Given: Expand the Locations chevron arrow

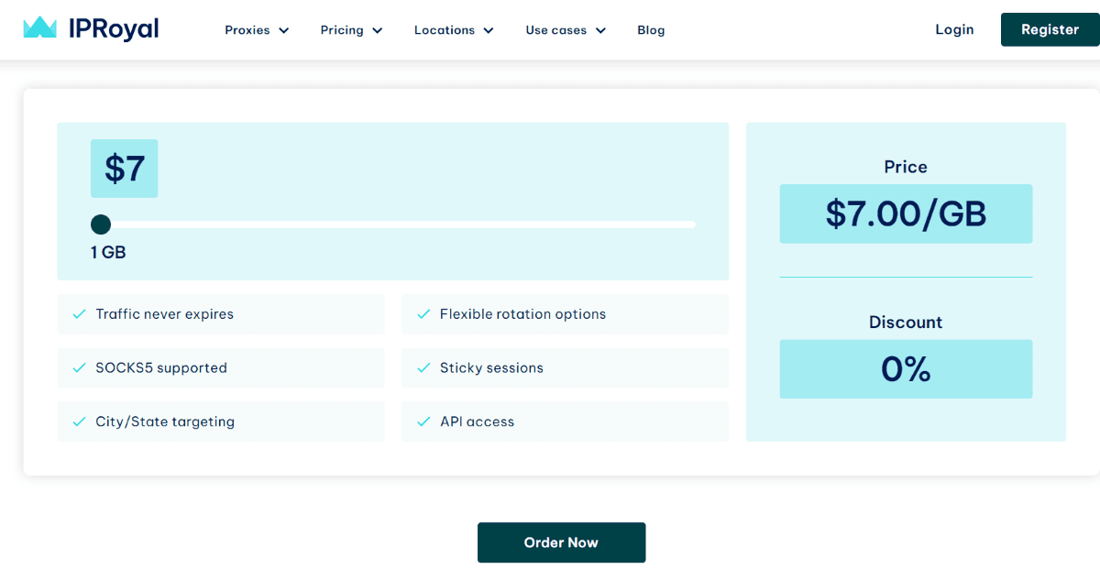Looking at the screenshot, I should pyautogui.click(x=489, y=30).
